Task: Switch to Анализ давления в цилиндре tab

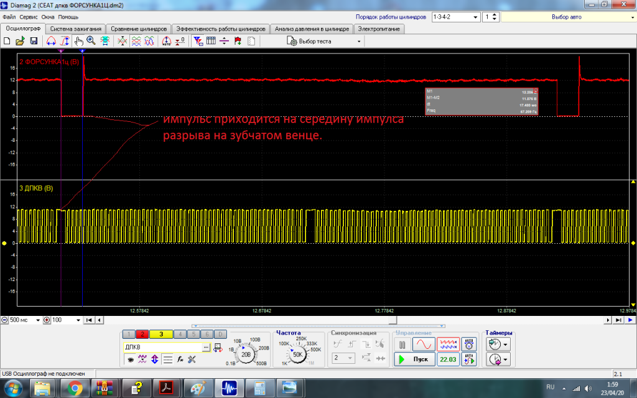Action: point(312,29)
